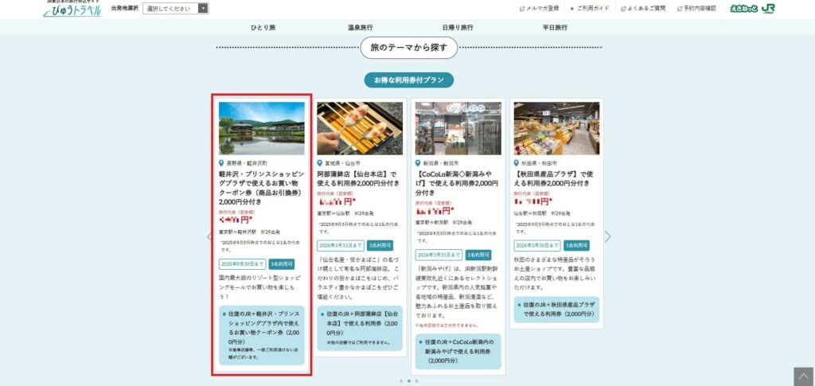815x386 pixels.
Task: Open 秋田県産品プラザ shop photo thumbnail
Action: (556, 128)
